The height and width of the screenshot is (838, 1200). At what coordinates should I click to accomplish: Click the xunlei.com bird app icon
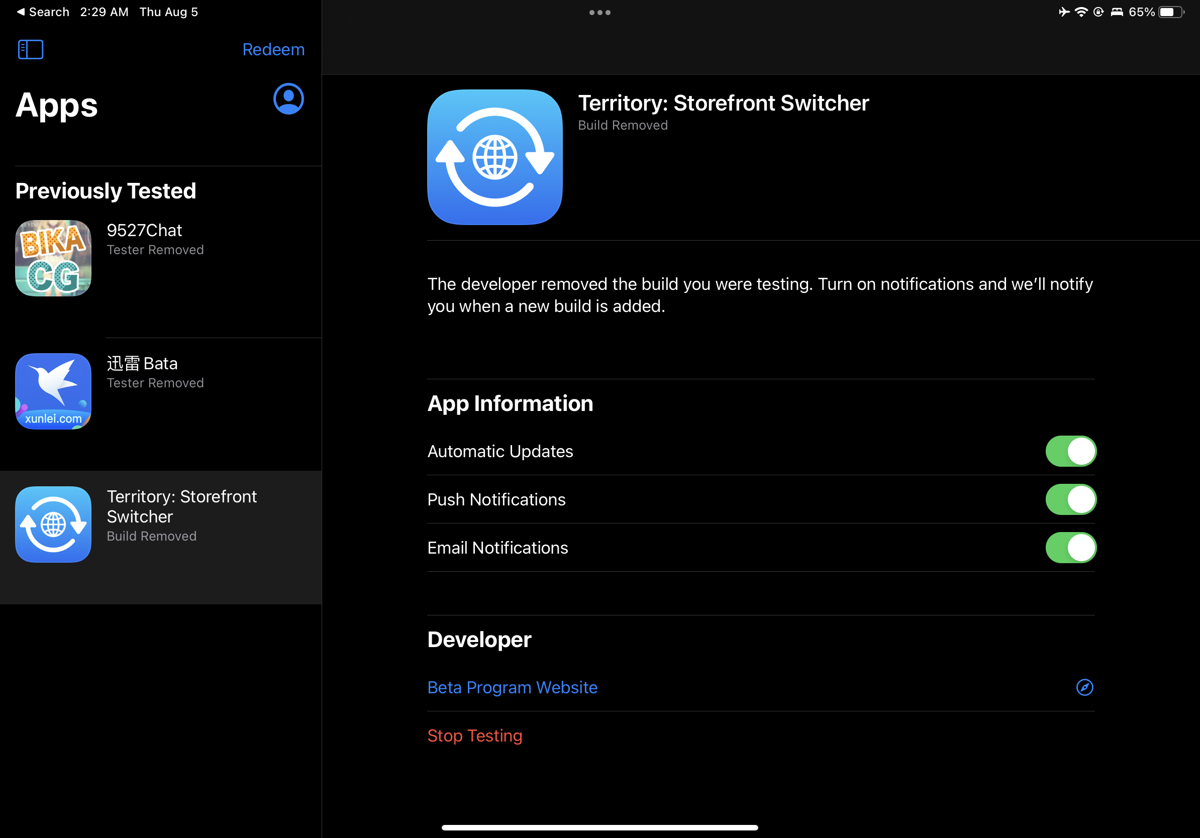click(x=53, y=391)
